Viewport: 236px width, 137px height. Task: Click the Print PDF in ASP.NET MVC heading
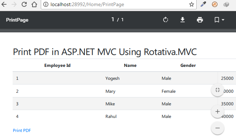[x=105, y=52]
